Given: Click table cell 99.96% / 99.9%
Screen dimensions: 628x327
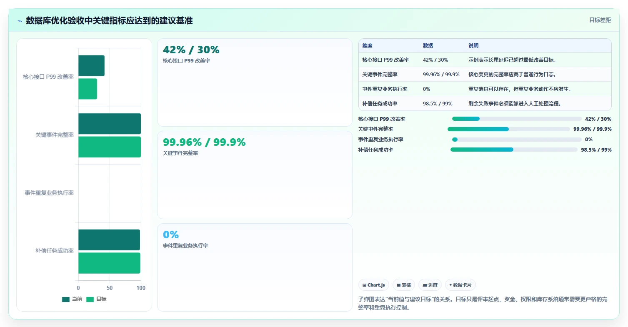Looking at the screenshot, I should 441,75.
